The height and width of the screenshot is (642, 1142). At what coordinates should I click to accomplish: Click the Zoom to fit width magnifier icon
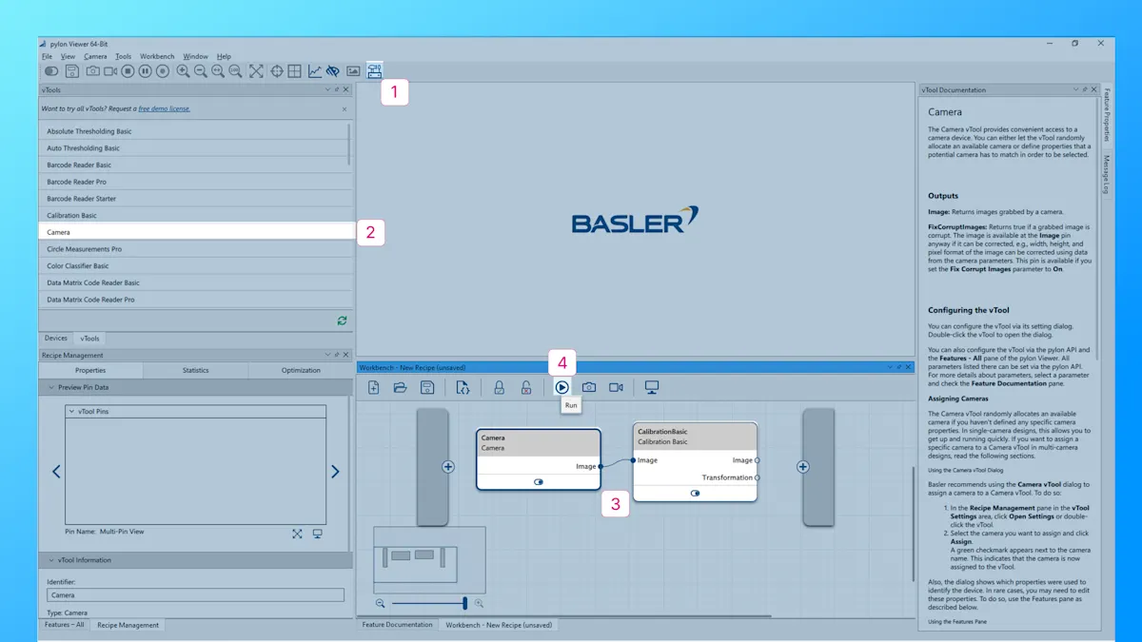point(218,71)
